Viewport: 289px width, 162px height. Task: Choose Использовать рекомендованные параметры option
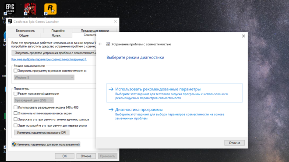174,93
